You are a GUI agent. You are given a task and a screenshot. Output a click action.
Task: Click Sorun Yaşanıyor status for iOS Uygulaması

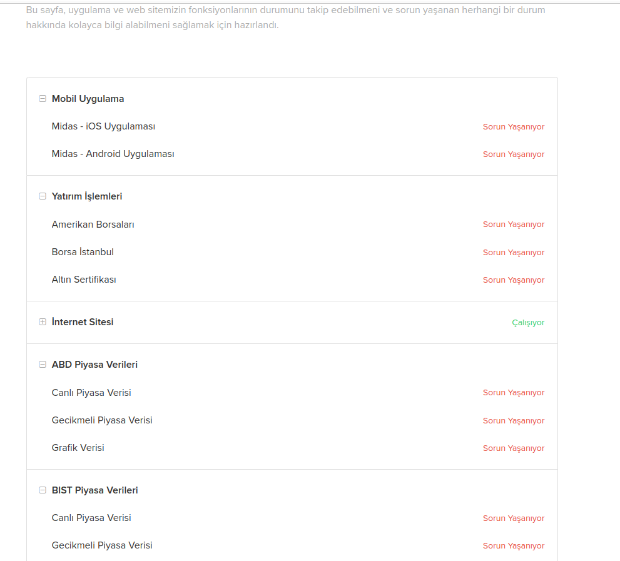point(513,127)
